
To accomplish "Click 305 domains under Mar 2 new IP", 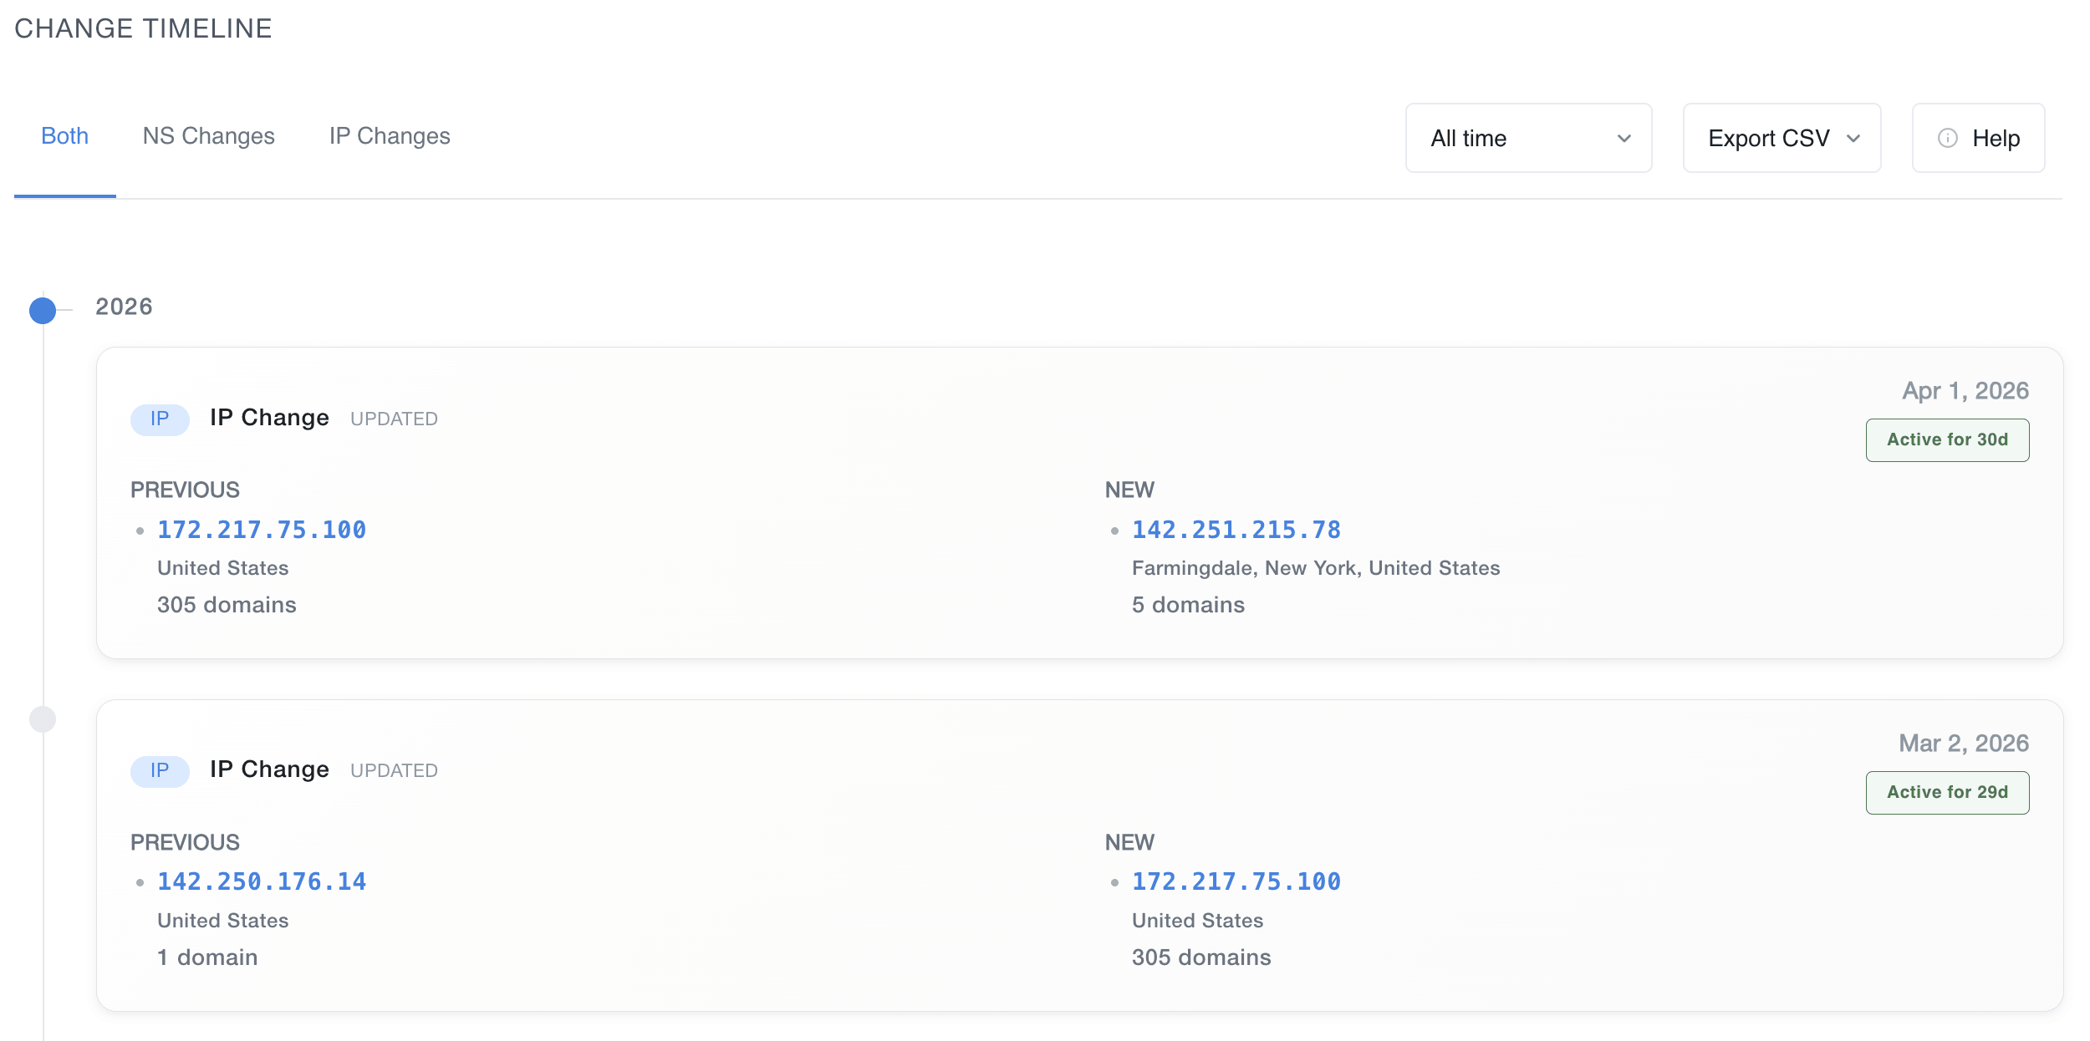I will pos(1201,957).
